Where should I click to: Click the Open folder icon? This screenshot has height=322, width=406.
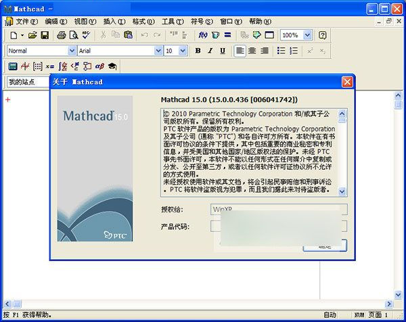32,35
